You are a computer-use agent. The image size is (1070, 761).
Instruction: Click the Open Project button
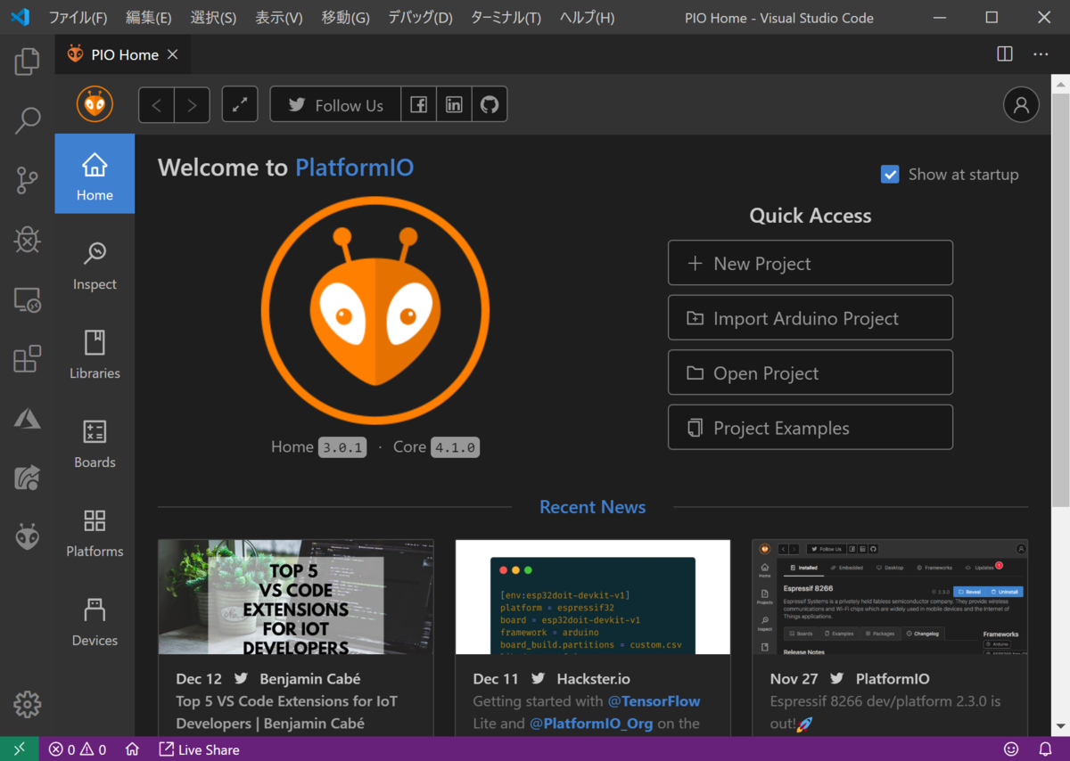click(811, 372)
